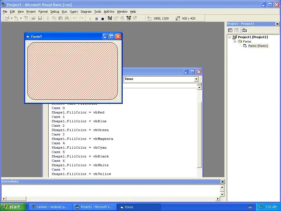Select Project1 (Project1) in project tree
The height and width of the screenshot is (211, 281).
click(x=253, y=37)
